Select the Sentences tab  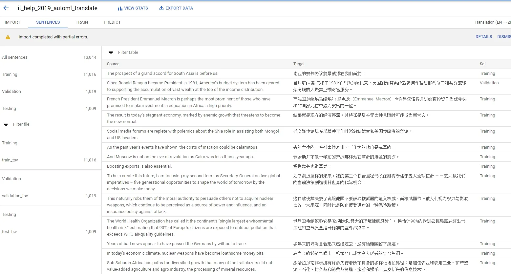click(x=48, y=22)
